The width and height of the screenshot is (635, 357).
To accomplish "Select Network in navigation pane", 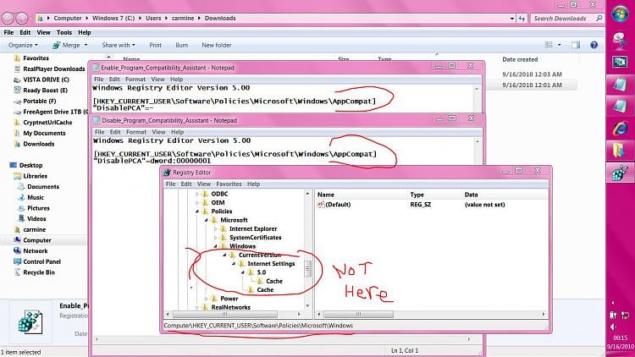I will [36, 251].
